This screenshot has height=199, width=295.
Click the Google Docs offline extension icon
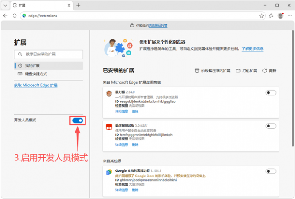[109, 172]
